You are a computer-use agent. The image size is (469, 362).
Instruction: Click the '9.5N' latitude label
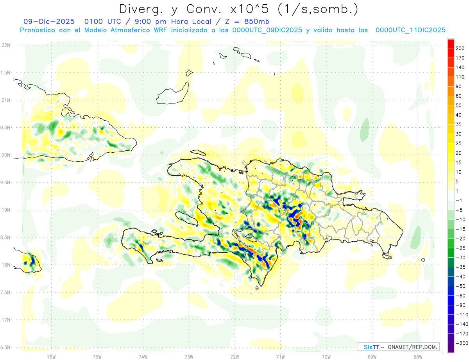pyautogui.click(x=5, y=182)
